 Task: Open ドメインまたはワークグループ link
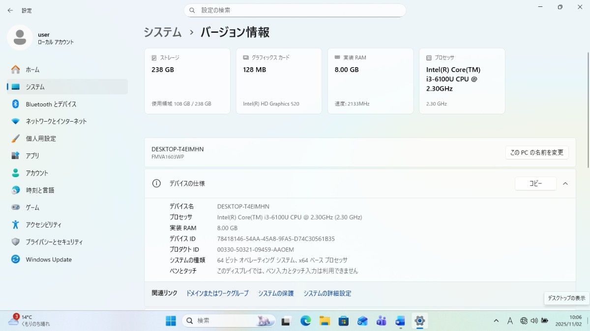217,293
